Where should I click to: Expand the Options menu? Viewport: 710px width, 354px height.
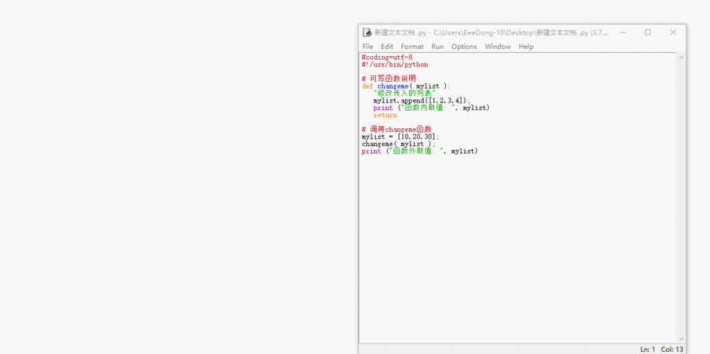pyautogui.click(x=464, y=46)
